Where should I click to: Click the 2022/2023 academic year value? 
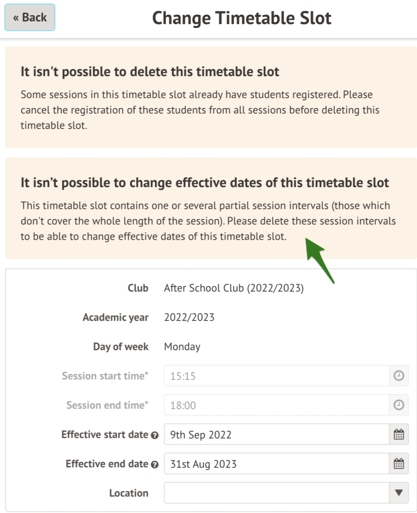(189, 317)
